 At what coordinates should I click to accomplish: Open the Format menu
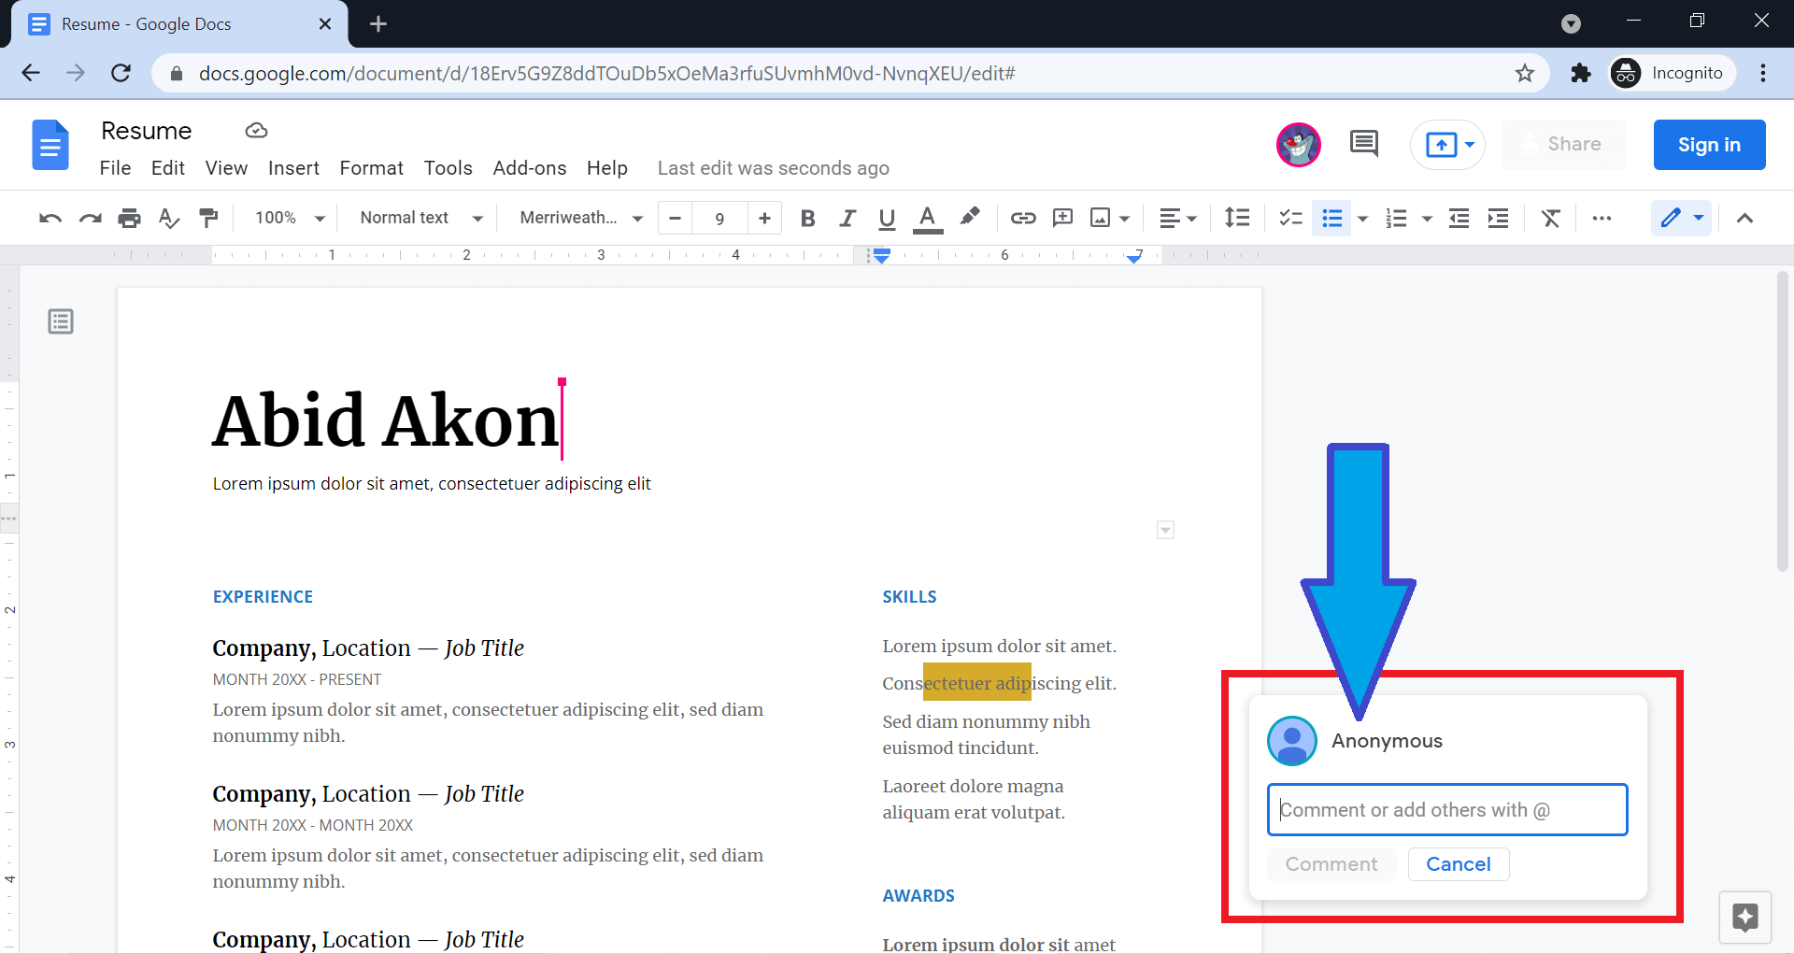[371, 168]
